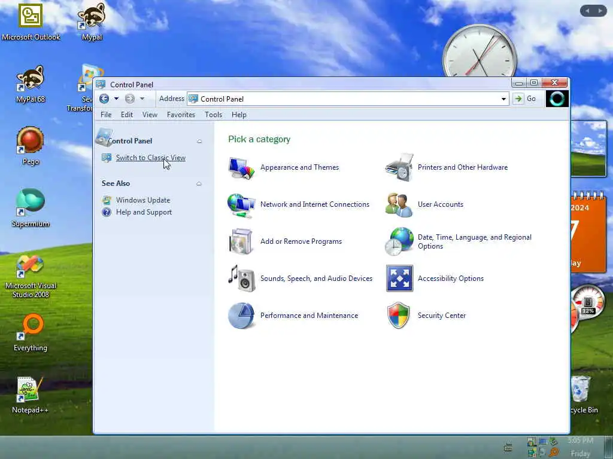Select the Notepad++ desktop shortcut
613x459 pixels.
[x=30, y=395]
